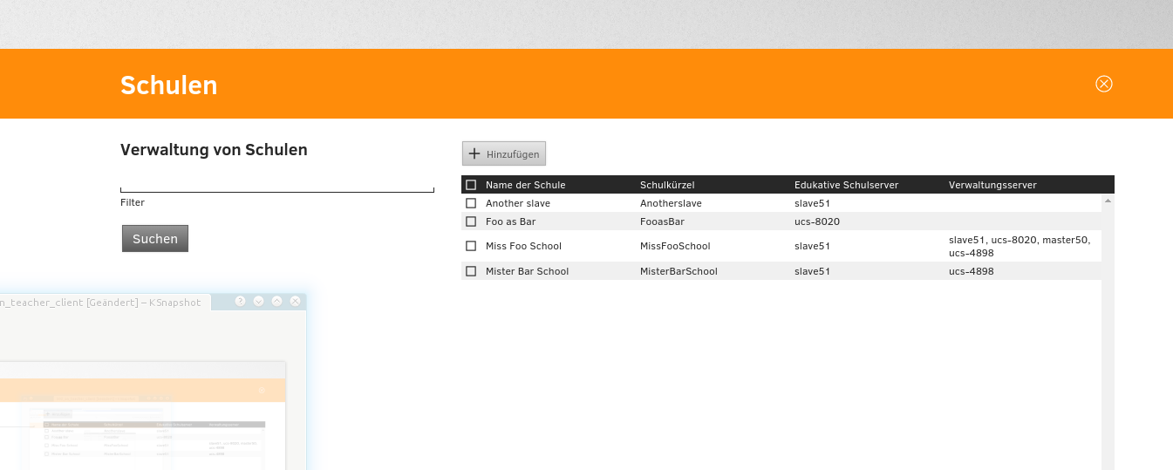The width and height of the screenshot is (1173, 470).
Task: Select the checkbox for Another slave
Action: coord(471,203)
